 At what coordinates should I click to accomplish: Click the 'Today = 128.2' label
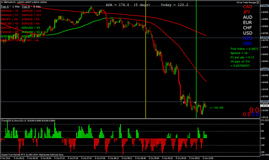coord(174,5)
